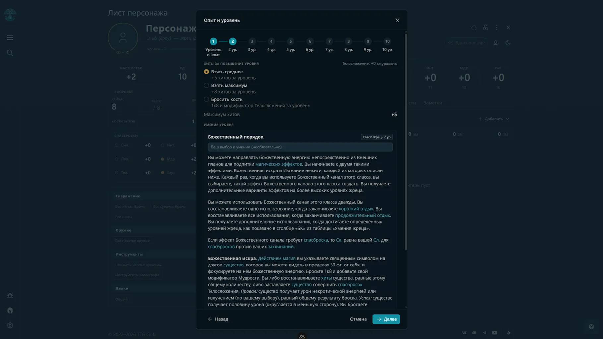Open the bug report icon in sidebar
Screen dimensions: 603x339
[10, 296]
